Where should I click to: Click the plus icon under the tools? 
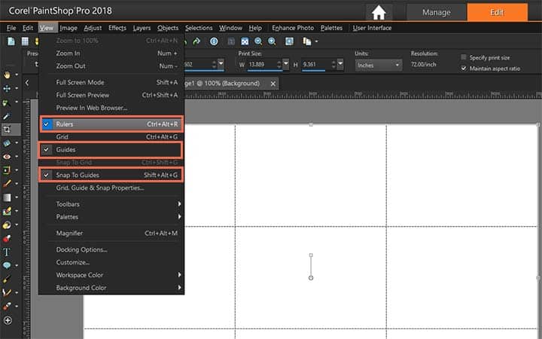(8, 321)
